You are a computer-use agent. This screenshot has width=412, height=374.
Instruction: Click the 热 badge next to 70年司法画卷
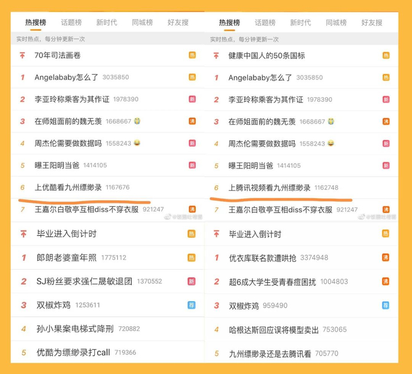(192, 55)
